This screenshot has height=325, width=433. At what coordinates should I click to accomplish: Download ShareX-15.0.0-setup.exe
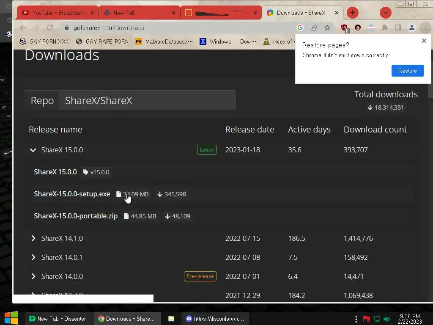[72, 194]
